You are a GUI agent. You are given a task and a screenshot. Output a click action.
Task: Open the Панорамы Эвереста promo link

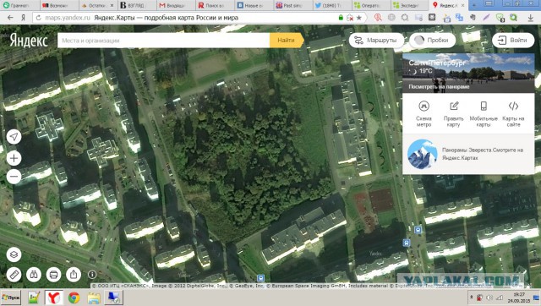483,154
